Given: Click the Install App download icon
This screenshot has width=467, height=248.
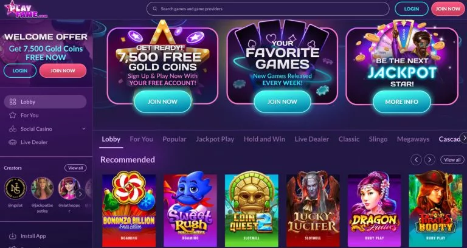Looking at the screenshot, I should tap(13, 236).
